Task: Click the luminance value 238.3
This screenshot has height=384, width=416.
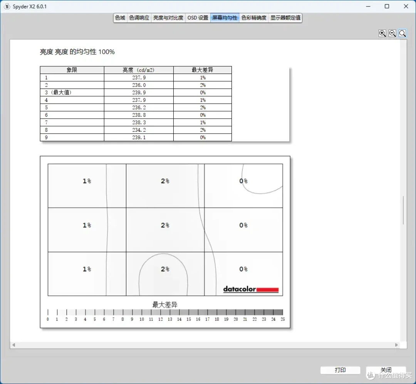Action: (x=139, y=122)
